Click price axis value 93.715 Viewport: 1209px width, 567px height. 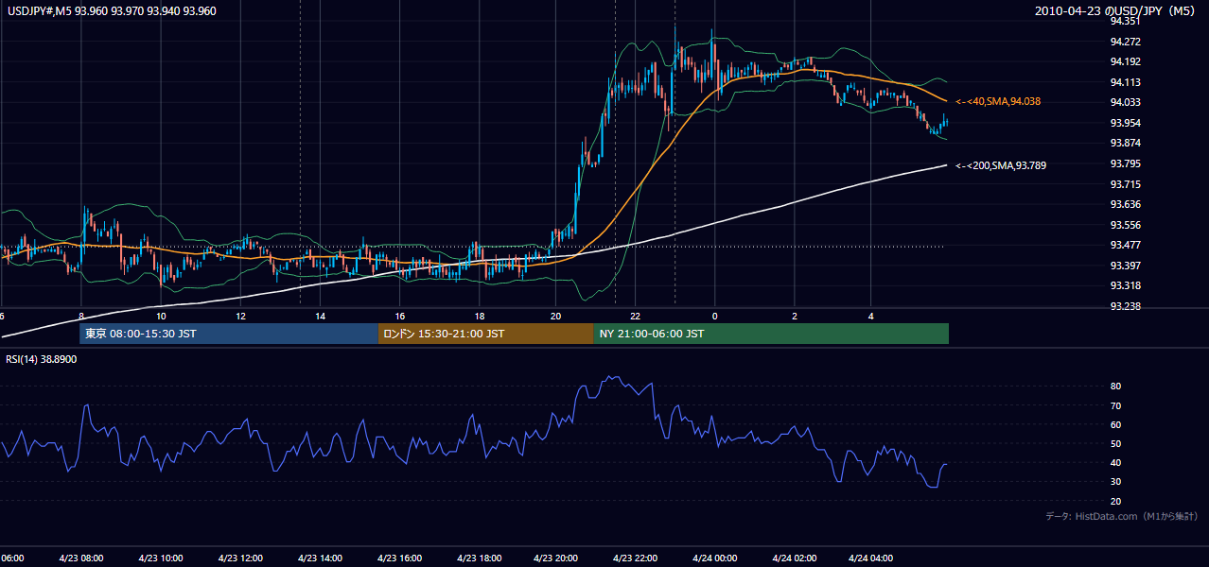1124,183
